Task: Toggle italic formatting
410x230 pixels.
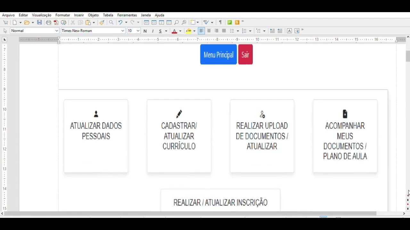Action: pyautogui.click(x=153, y=31)
